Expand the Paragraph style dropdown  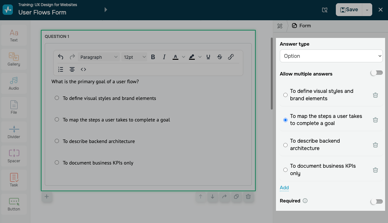pyautogui.click(x=99, y=57)
